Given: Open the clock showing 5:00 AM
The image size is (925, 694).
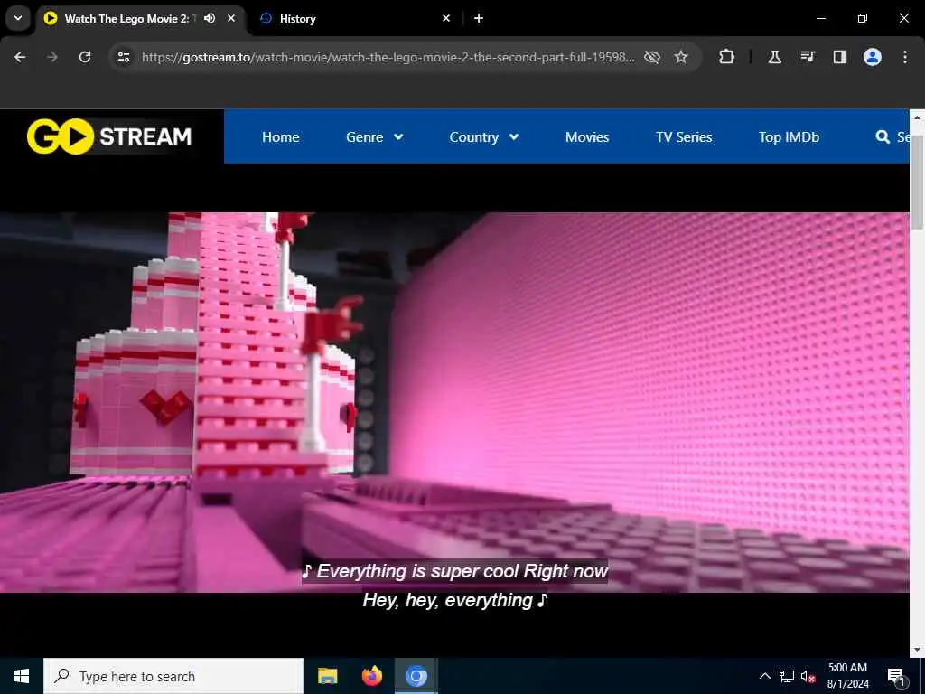Looking at the screenshot, I should pos(847,676).
